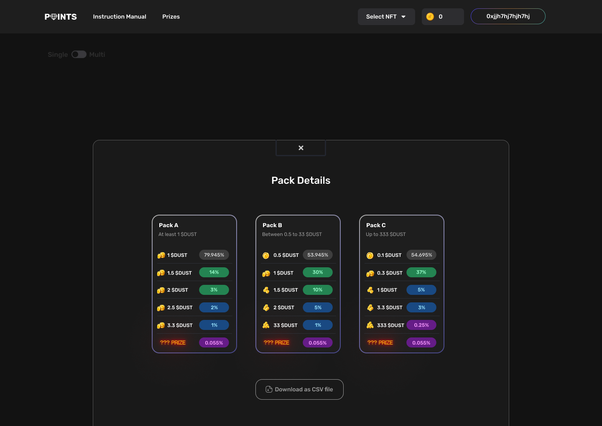The height and width of the screenshot is (426, 602).
Task: Click the POINTS logo in header
Action: 61,17
